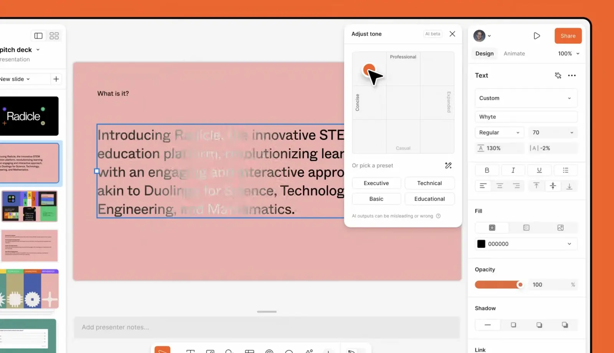Open the Text section more options ellipsis

tap(572, 75)
